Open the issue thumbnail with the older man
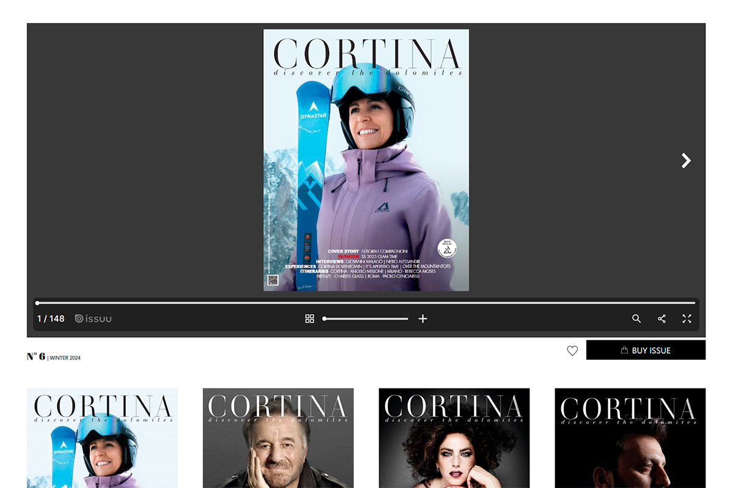Image resolution: width=733 pixels, height=488 pixels. coord(278,438)
